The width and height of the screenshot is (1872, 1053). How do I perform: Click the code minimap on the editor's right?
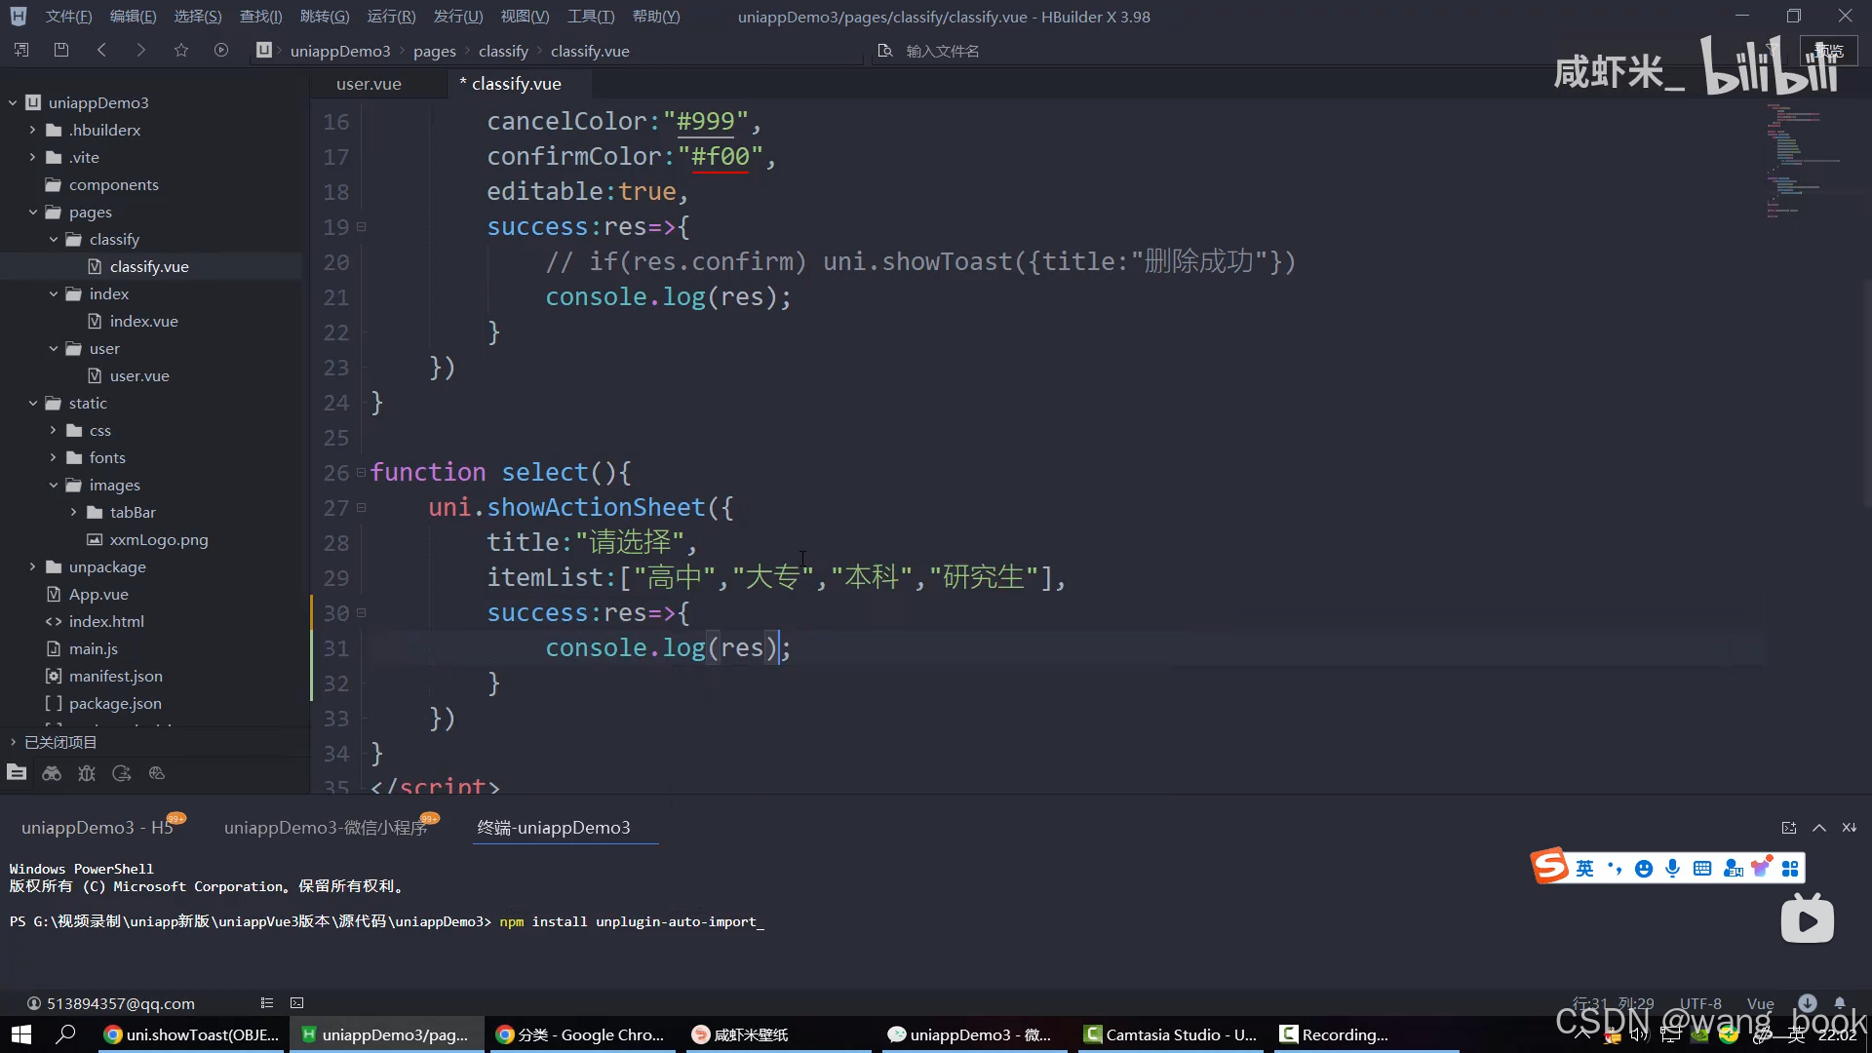pyautogui.click(x=1802, y=161)
